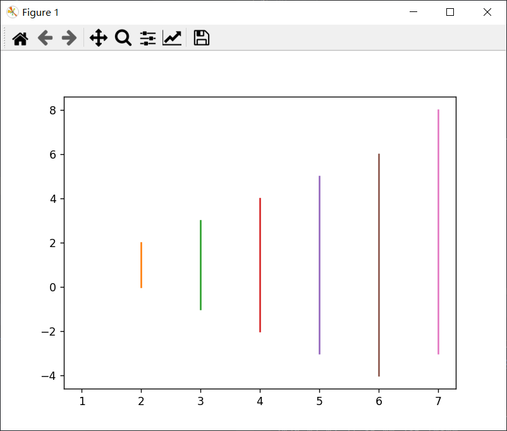Close the Figure 1 window
This screenshot has height=431, width=507.
[487, 12]
